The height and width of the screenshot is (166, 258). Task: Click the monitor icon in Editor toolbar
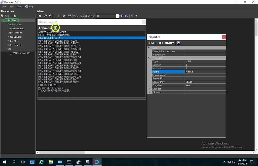[69, 16]
